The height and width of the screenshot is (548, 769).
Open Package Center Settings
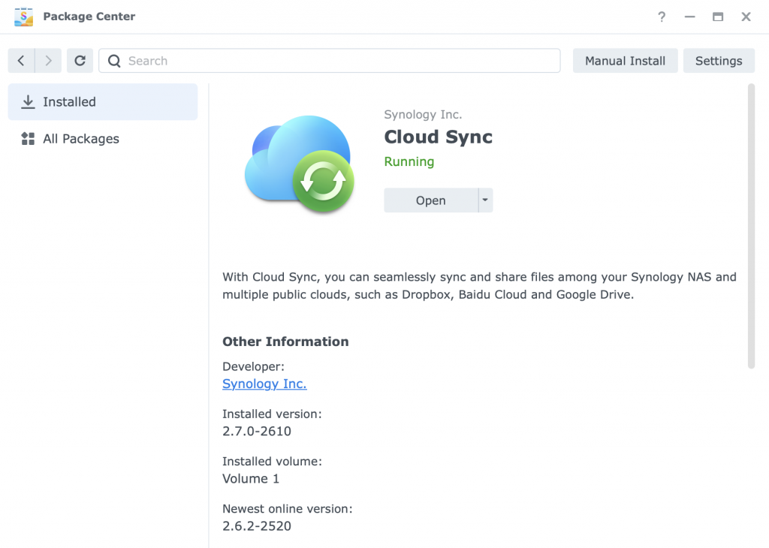click(x=718, y=61)
